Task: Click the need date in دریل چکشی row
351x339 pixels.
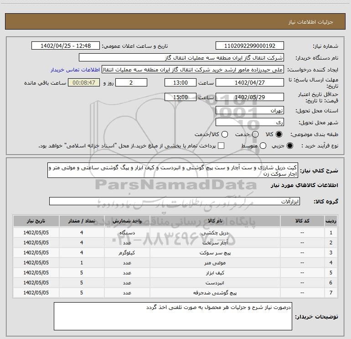Action: (x=36, y=233)
